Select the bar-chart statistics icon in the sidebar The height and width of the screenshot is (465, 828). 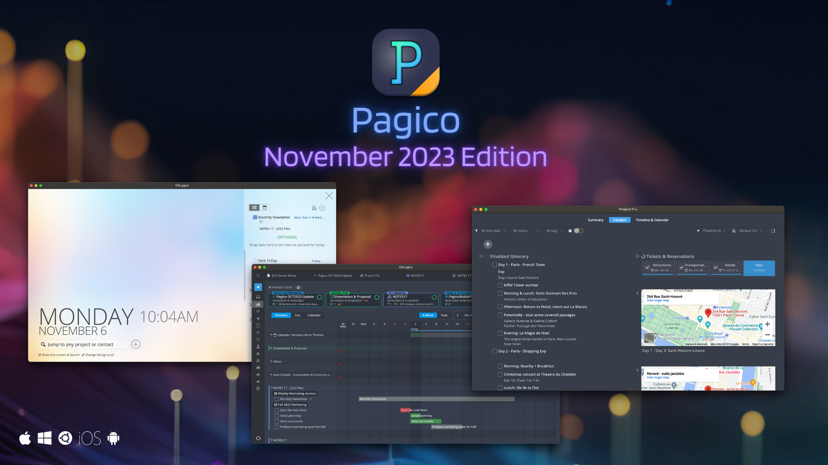coord(258,304)
